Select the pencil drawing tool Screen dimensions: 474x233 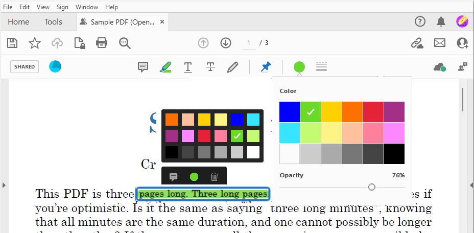[x=232, y=67]
